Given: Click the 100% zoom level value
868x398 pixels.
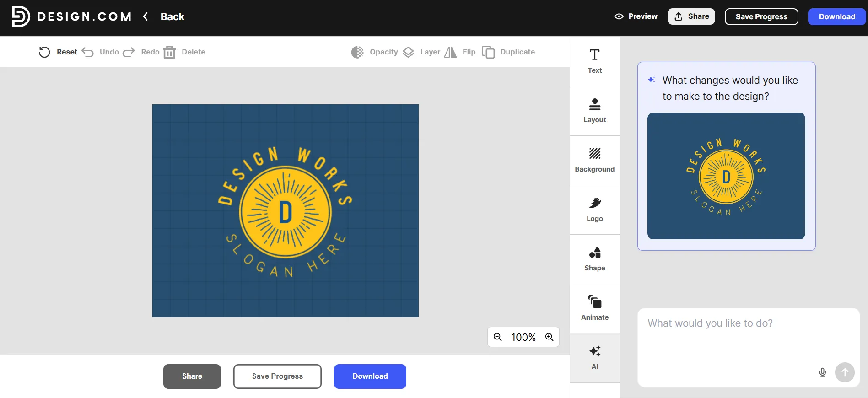Looking at the screenshot, I should point(523,337).
